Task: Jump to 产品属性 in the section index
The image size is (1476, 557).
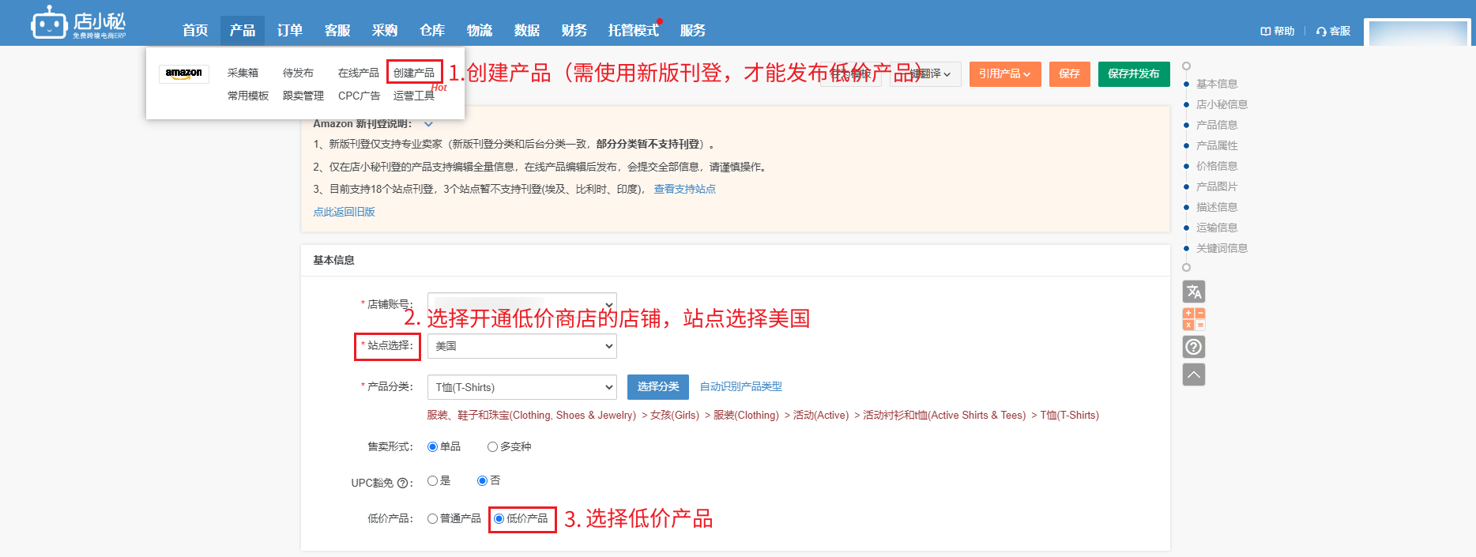Action: pyautogui.click(x=1217, y=145)
